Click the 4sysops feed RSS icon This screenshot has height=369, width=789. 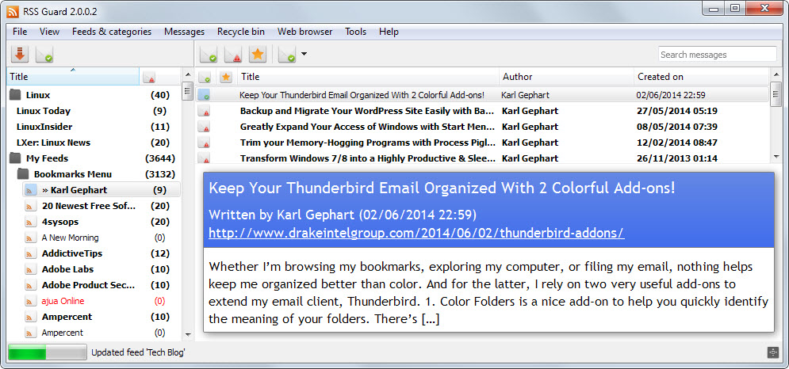pyautogui.click(x=31, y=222)
